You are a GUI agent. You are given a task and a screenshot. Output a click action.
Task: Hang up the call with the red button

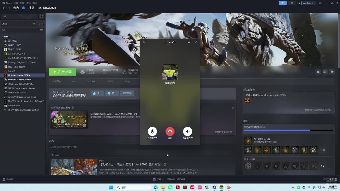pyautogui.click(x=170, y=131)
